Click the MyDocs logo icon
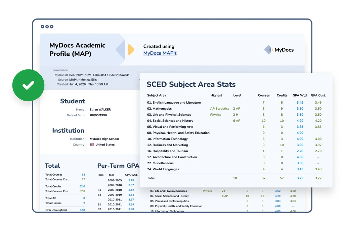344x231 pixels. (x=268, y=50)
